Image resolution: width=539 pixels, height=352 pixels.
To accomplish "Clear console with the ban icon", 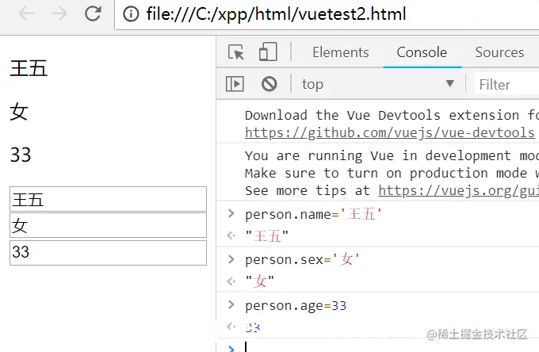I will pyautogui.click(x=269, y=83).
